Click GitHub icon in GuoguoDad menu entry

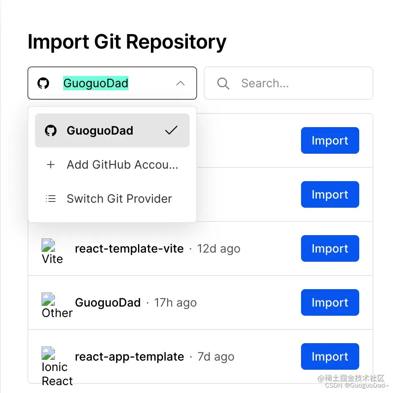pos(51,130)
